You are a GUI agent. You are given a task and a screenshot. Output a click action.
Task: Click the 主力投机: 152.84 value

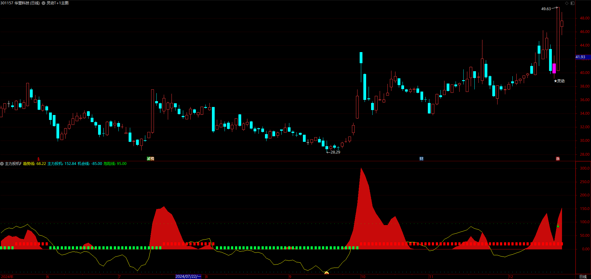pyautogui.click(x=62, y=164)
